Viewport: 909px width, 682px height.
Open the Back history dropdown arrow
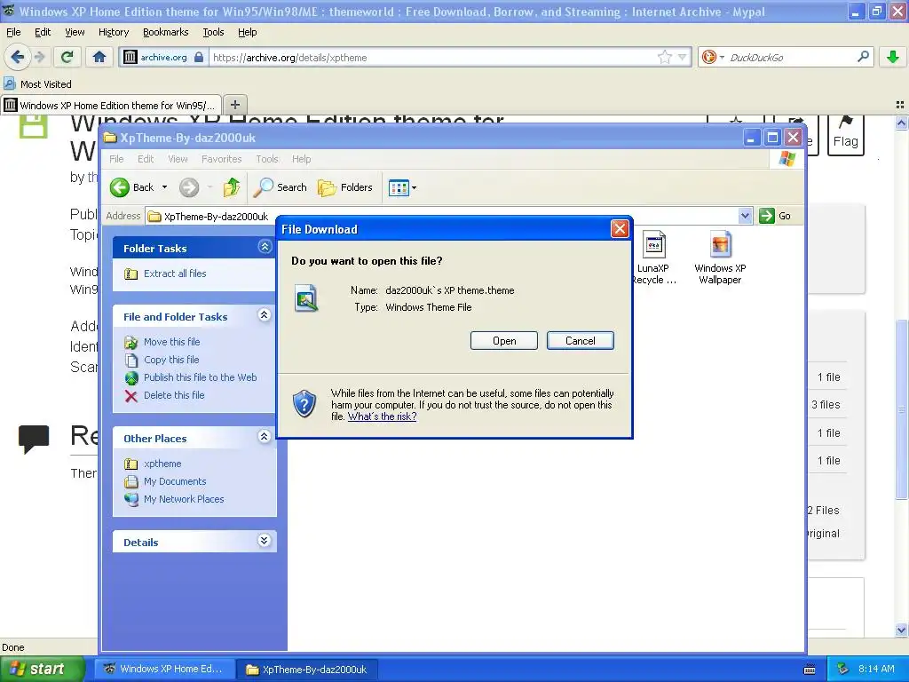(x=164, y=187)
